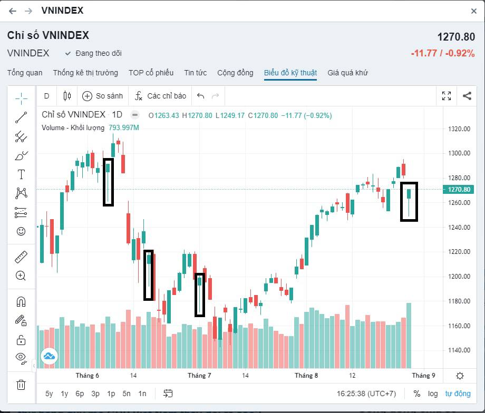485x413 pixels.
Task: Toggle magnet mode on the left toolbar
Action: click(21, 301)
